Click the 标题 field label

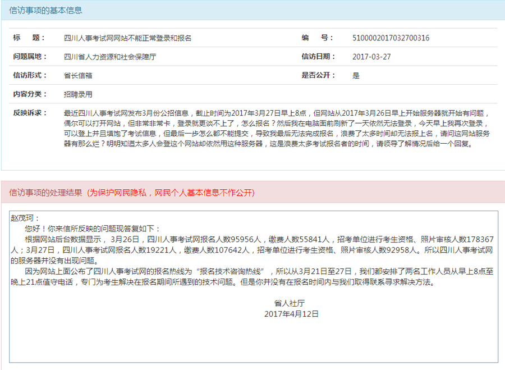(29, 38)
